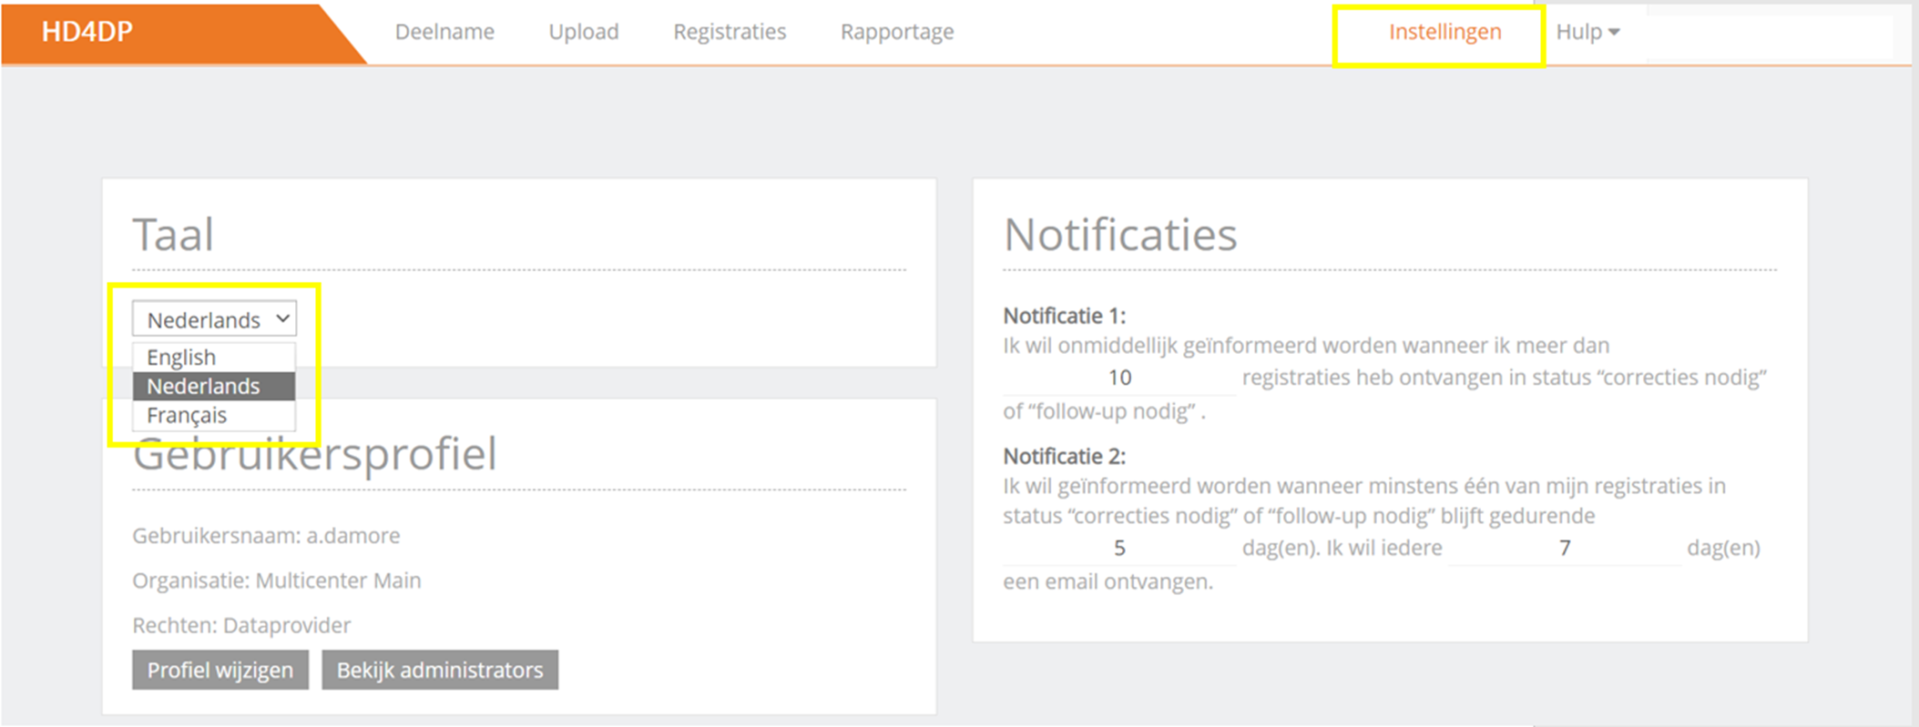The width and height of the screenshot is (1919, 727).
Task: Select the Instellingen menu item
Action: [1444, 32]
